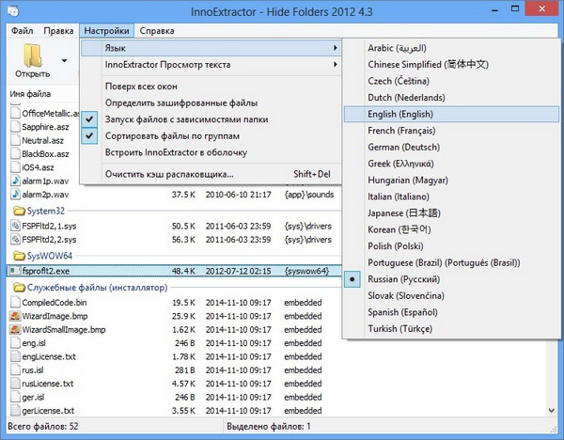Click the alarm1p.wav audio file icon
This screenshot has height=440, width=564.
[x=16, y=181]
